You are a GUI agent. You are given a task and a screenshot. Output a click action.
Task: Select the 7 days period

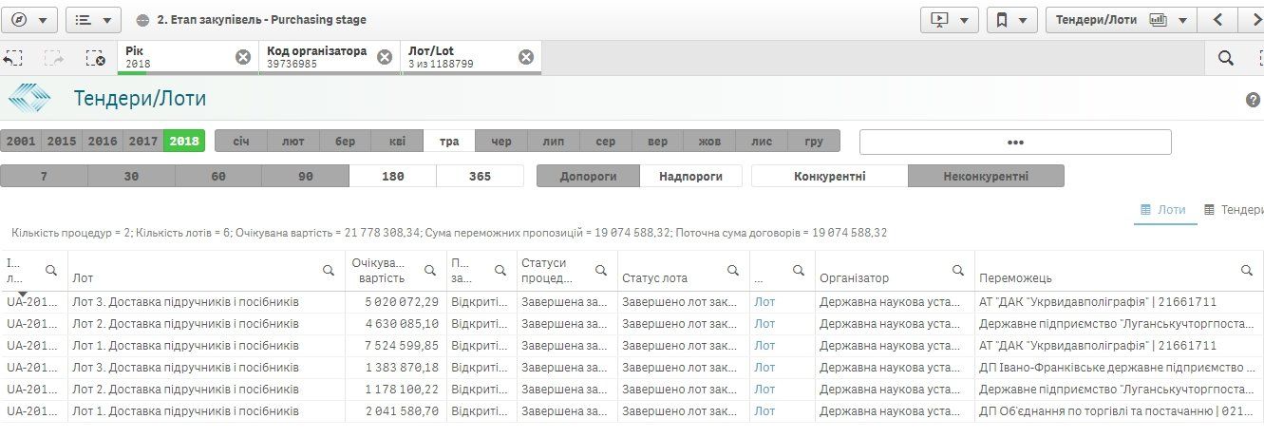point(44,176)
